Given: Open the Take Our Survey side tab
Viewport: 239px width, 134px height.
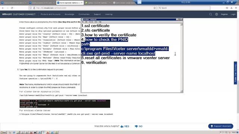Looking at the screenshot, I should pyautogui.click(x=236, y=73).
